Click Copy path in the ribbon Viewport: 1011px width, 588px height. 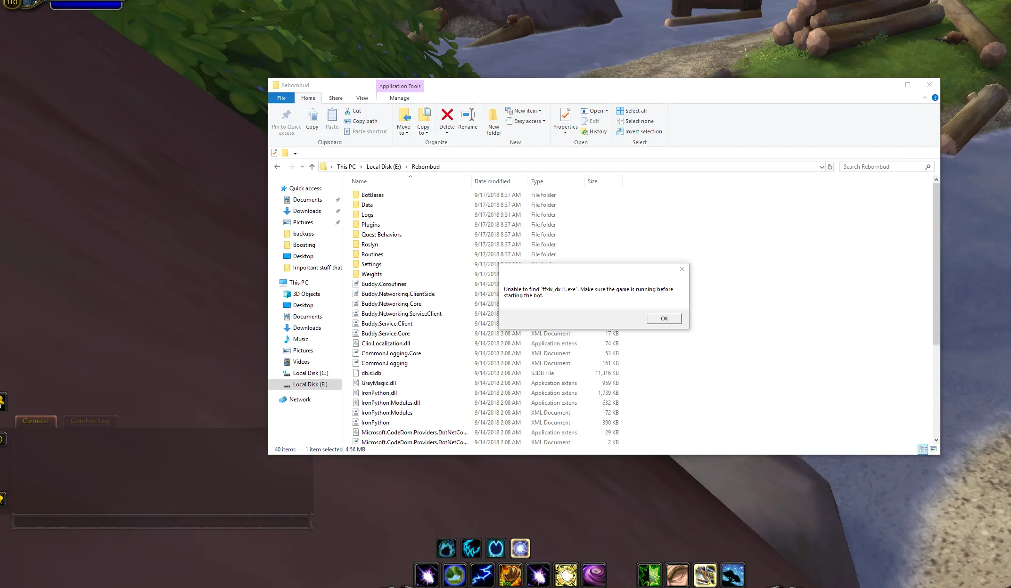pyautogui.click(x=361, y=121)
